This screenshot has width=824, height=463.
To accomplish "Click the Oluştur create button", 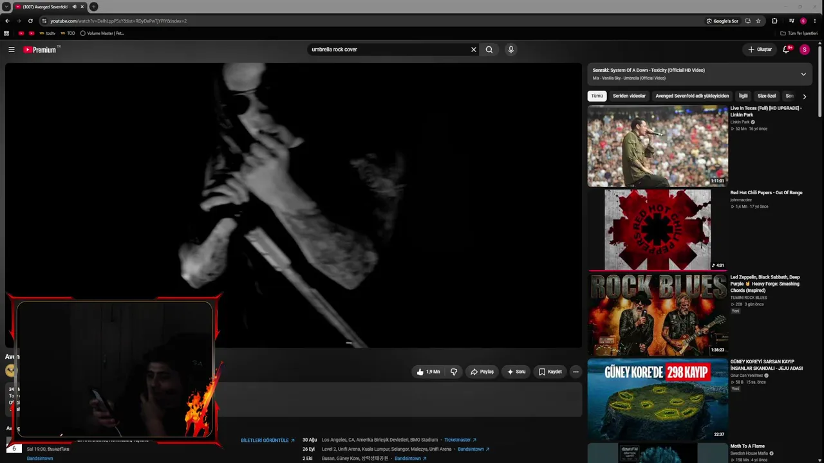I will [760, 50].
